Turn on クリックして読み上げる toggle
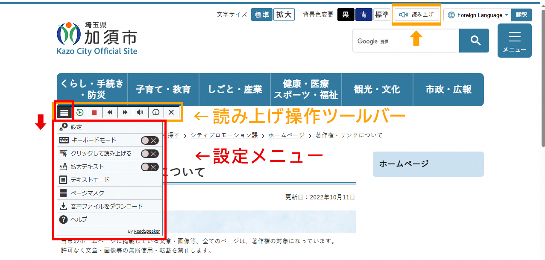The height and width of the screenshot is (260, 545). pos(149,153)
